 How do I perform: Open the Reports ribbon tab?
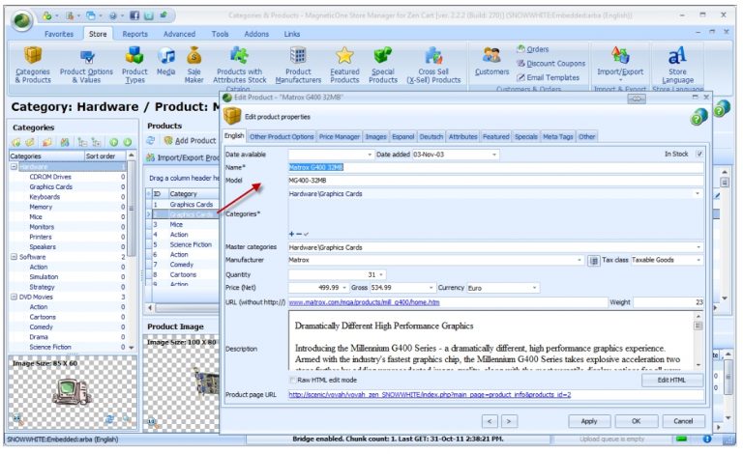click(134, 34)
